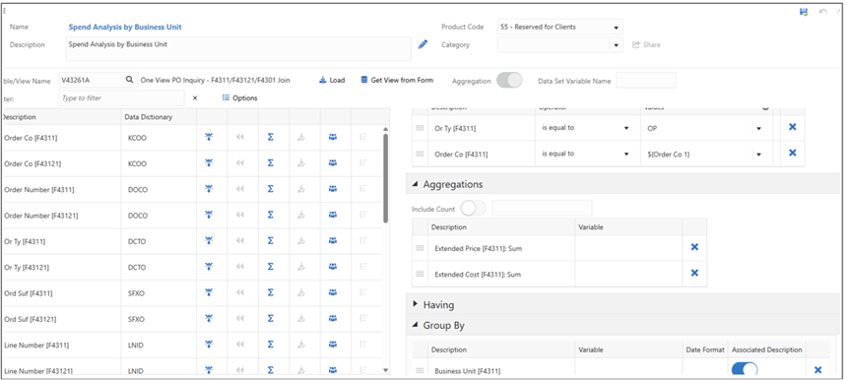The image size is (847, 380).
Task: Click the sigma icon for Or Ty [F4311]
Action: pyautogui.click(x=270, y=241)
